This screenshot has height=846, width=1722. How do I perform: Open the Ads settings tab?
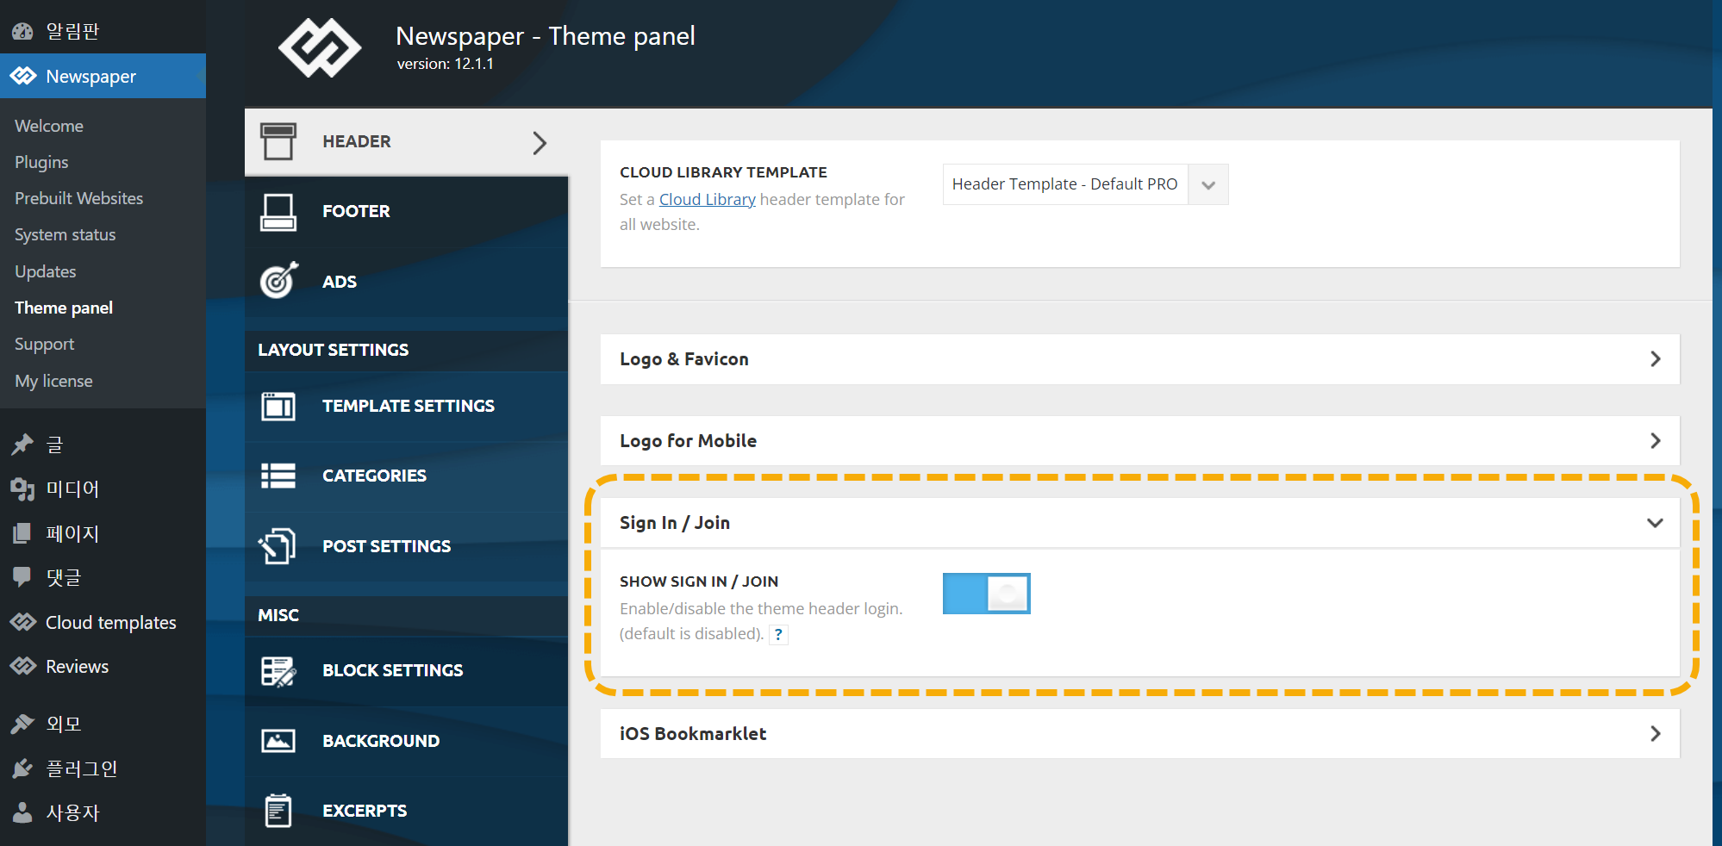[x=406, y=282]
